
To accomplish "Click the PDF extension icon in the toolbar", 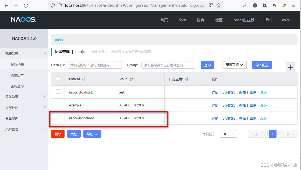I will (x=284, y=5).
